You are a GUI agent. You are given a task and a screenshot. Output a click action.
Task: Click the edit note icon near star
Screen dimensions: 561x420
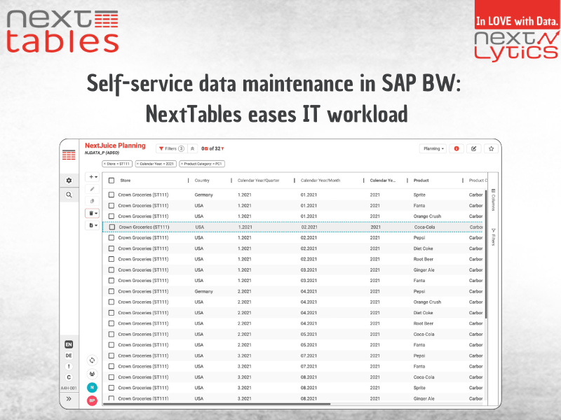[474, 148]
